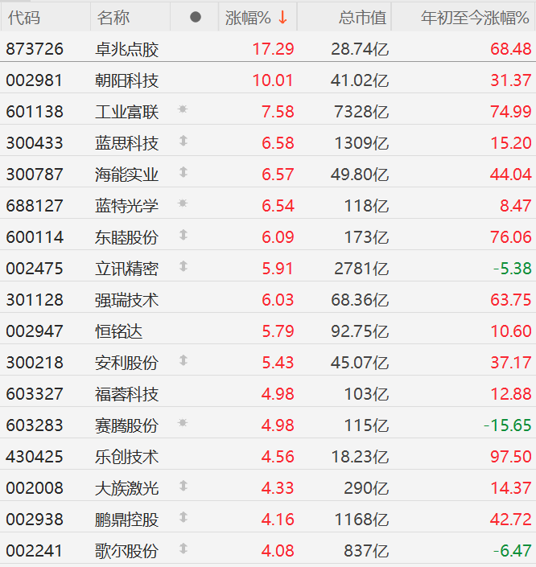Select stock code 873726
This screenshot has width=536, height=567.
[35, 49]
